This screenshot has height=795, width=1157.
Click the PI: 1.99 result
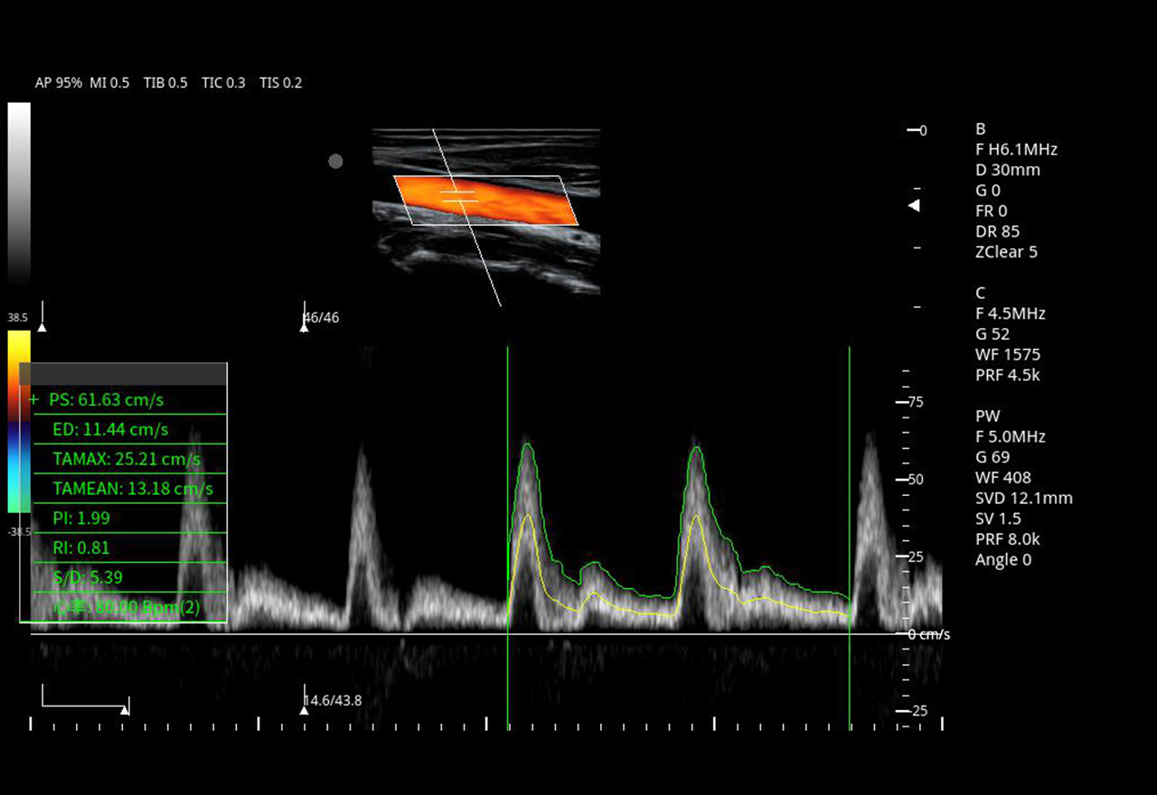tap(74, 519)
